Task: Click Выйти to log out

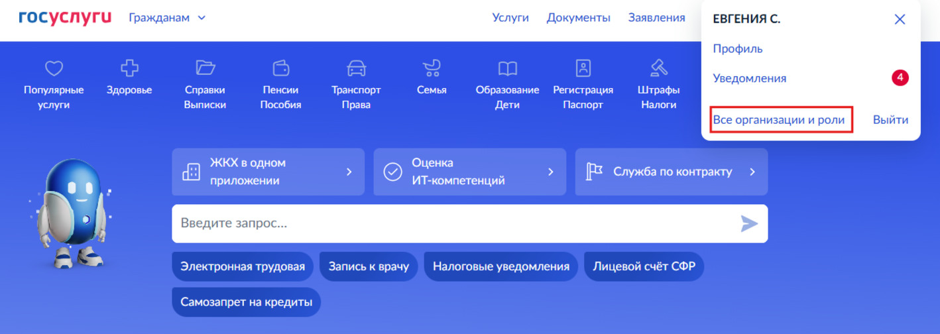Action: (x=890, y=120)
